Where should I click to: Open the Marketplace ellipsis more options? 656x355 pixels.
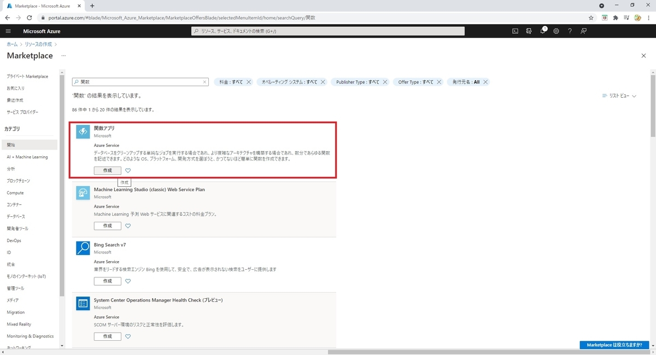63,56
